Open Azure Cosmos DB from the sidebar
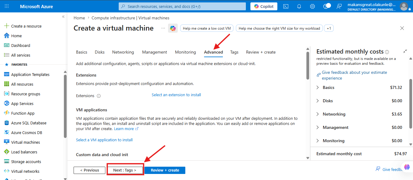 pos(27,133)
